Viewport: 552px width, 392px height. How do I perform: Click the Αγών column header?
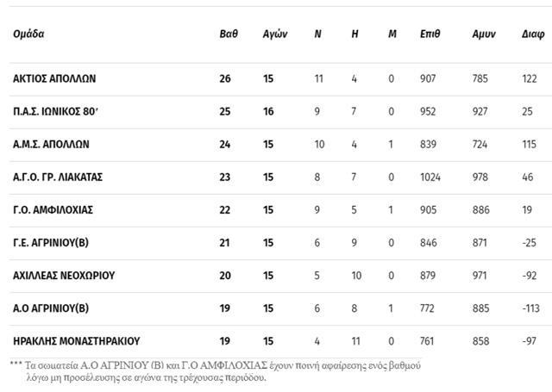coord(274,34)
